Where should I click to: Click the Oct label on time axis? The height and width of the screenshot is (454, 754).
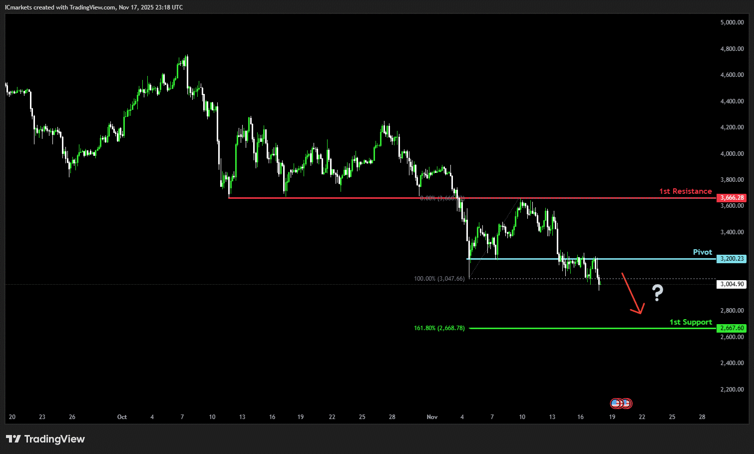122,417
